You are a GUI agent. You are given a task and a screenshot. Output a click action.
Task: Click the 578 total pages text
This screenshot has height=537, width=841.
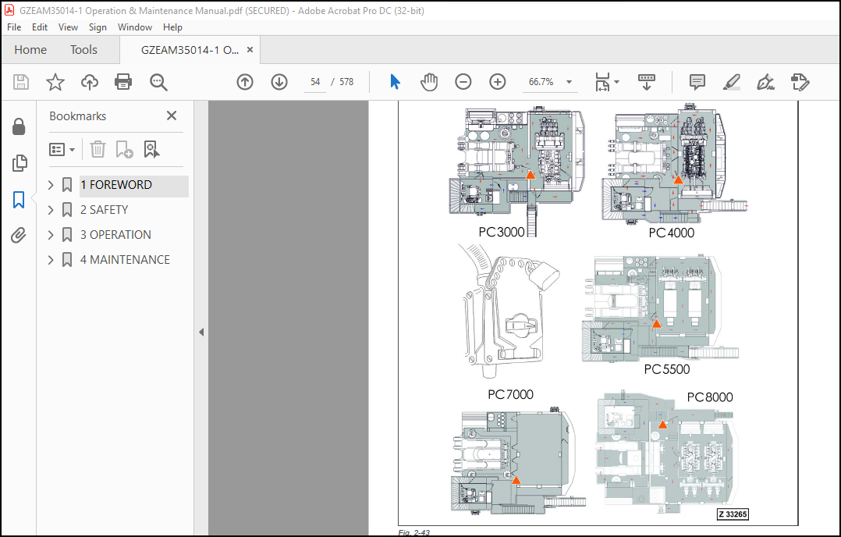pyautogui.click(x=346, y=82)
